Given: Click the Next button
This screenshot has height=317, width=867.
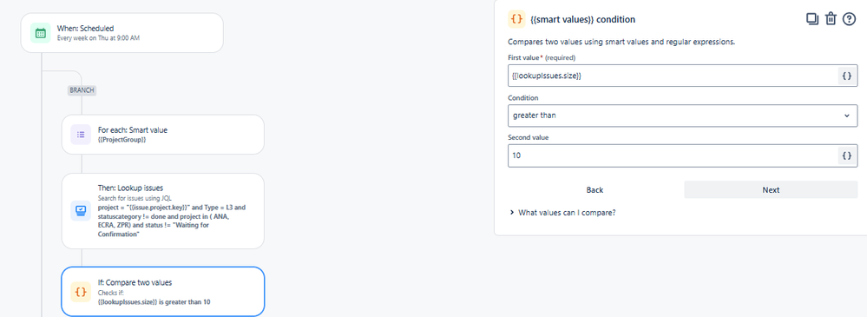Looking at the screenshot, I should (771, 189).
